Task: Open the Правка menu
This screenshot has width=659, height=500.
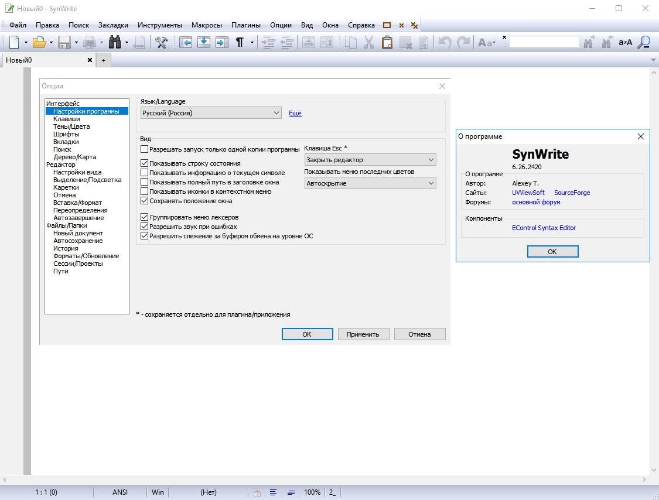Action: click(47, 25)
